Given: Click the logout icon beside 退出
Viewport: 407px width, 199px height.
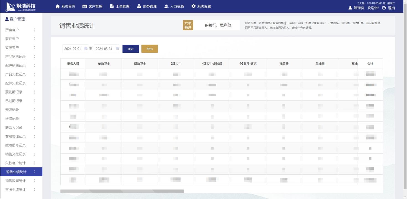Looking at the screenshot, I should [384, 8].
